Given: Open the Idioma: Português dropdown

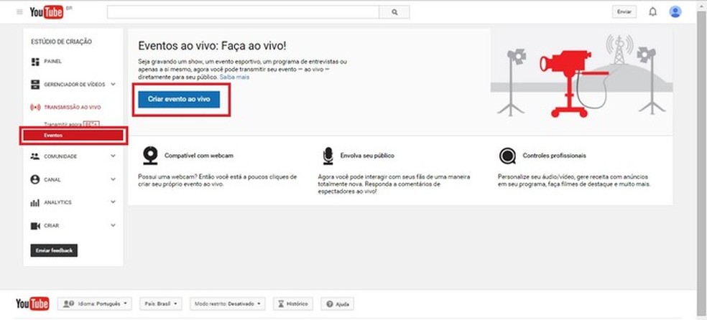Looking at the screenshot, I should click(x=95, y=303).
